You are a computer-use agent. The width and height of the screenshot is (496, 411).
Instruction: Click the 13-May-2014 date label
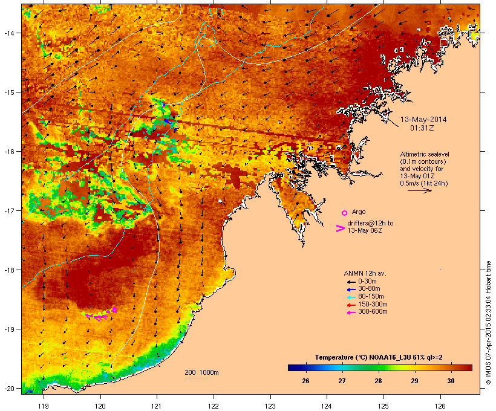tap(423, 120)
